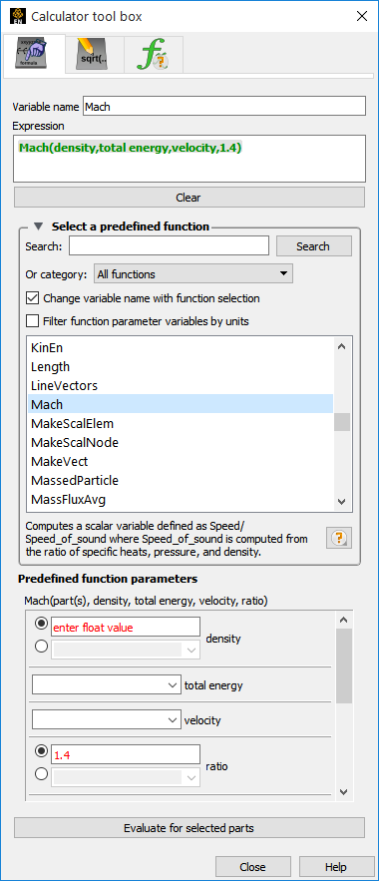
Task: Click the function help question mark icon
Action: tap(337, 538)
